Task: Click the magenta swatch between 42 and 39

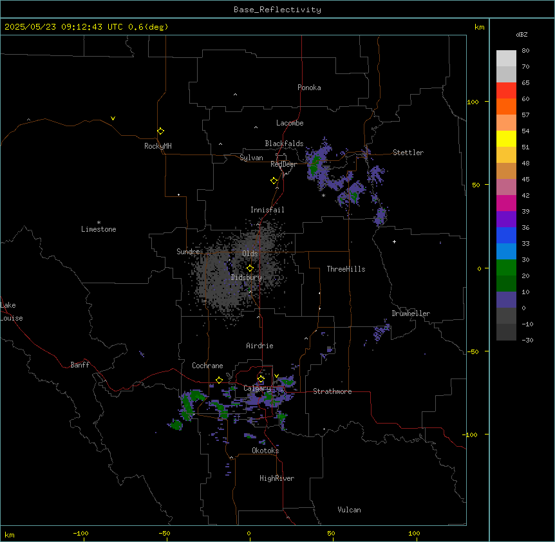Action: tap(506, 203)
